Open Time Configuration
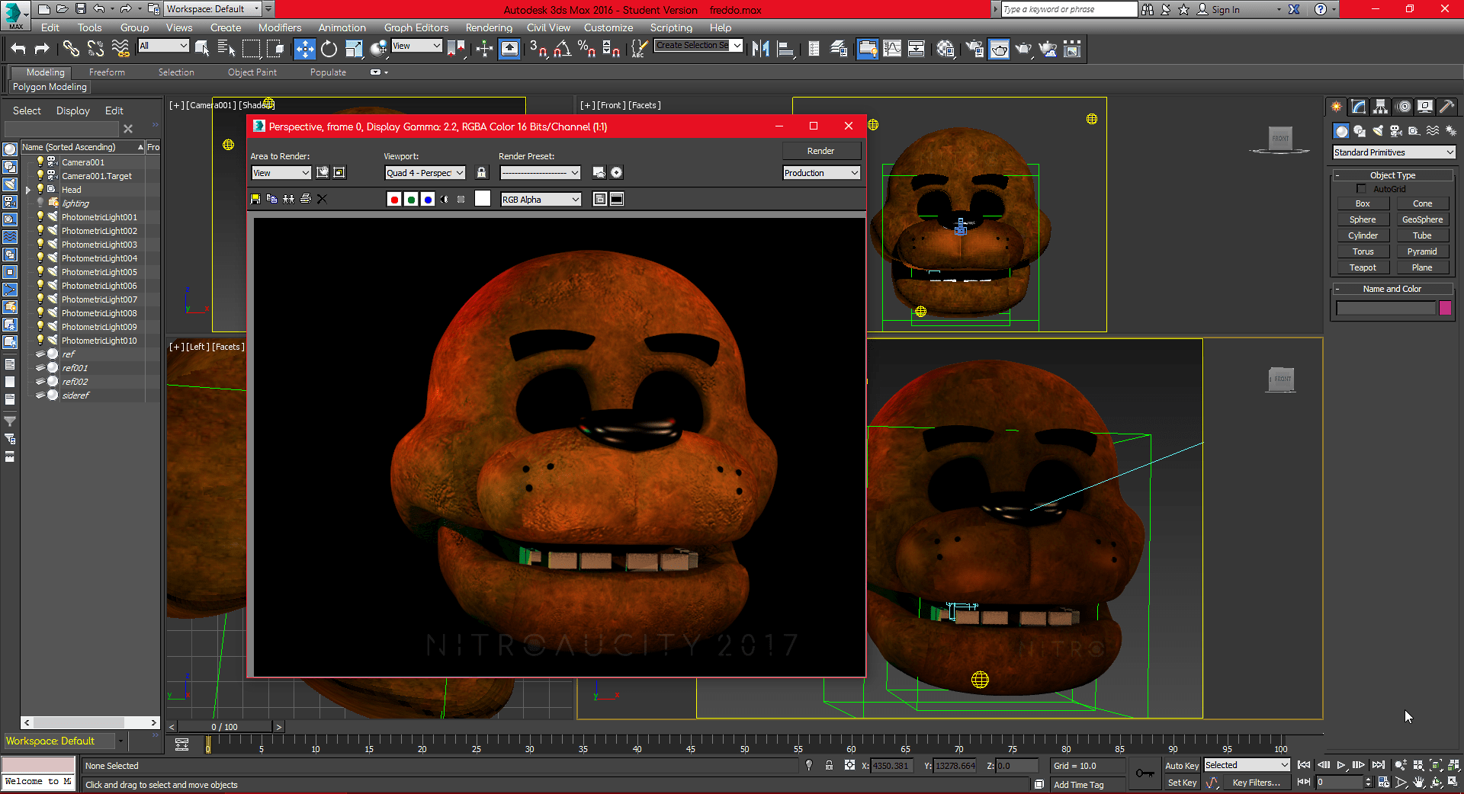Screen dimensions: 1464x794 (x=1384, y=782)
